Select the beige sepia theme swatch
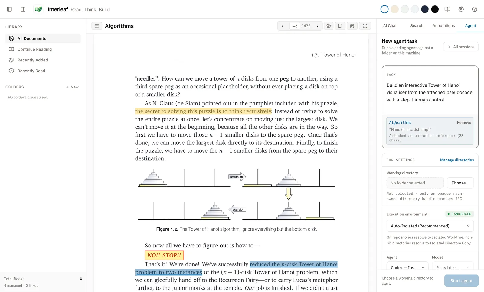484x292 pixels. click(394, 9)
